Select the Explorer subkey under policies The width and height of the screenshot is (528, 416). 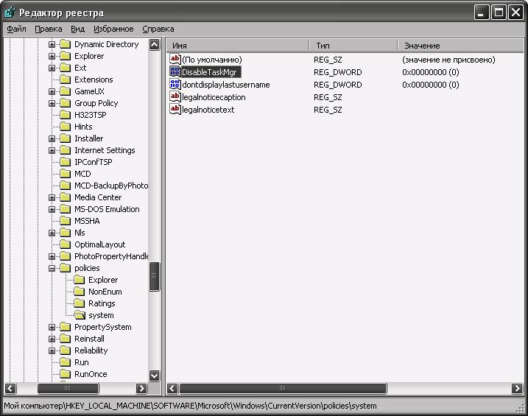tap(103, 280)
